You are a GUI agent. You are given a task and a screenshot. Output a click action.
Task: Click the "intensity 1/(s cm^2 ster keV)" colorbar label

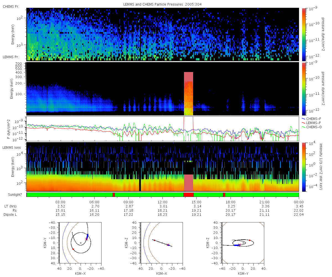pos(321,167)
